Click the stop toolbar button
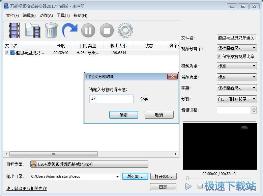 [107, 31]
